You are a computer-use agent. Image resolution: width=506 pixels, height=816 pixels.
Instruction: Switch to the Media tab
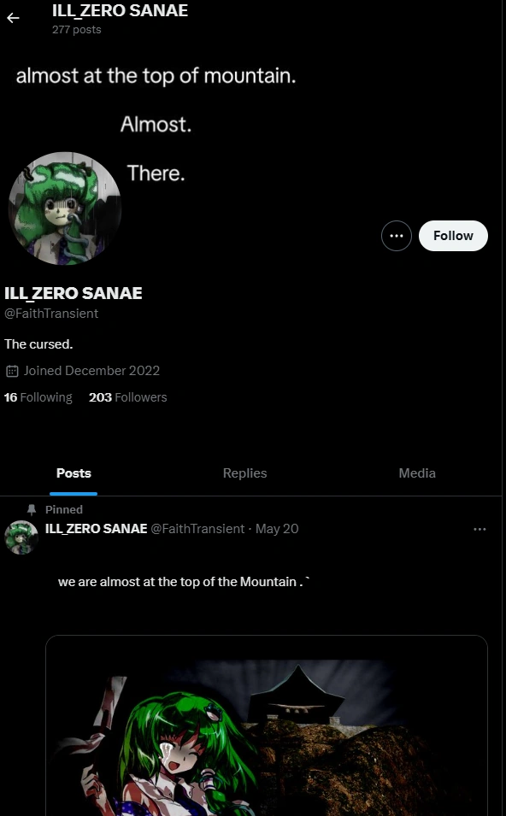416,473
